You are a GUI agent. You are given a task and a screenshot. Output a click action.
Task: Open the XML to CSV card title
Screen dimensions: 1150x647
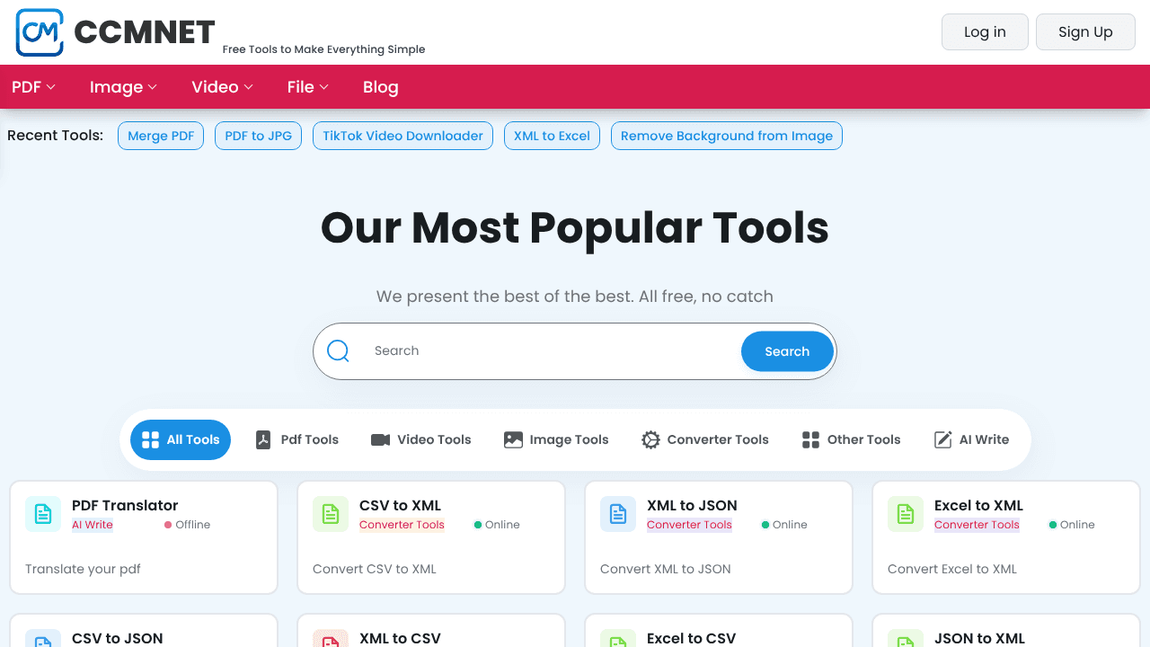click(400, 638)
